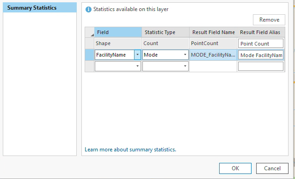Click the Remove button
295x179 pixels.
pyautogui.click(x=269, y=20)
